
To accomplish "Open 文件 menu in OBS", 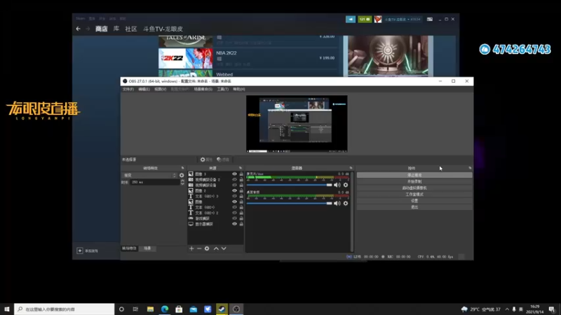I will [128, 89].
